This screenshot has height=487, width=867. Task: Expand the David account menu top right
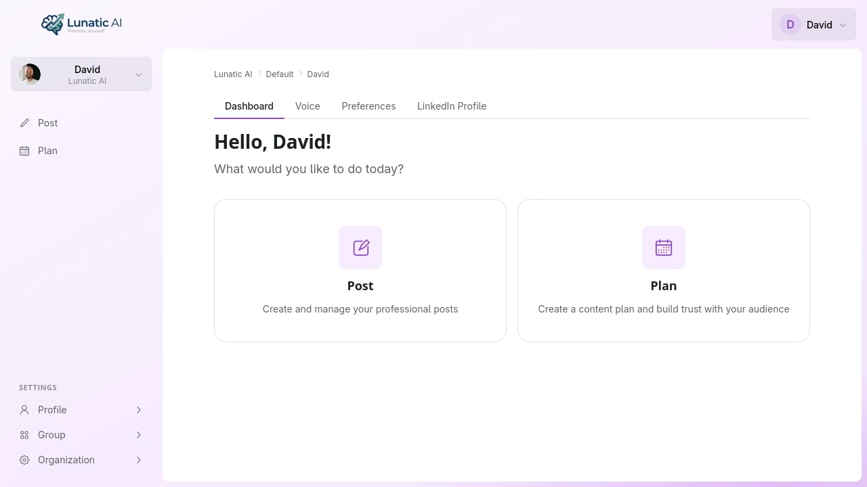pos(813,24)
